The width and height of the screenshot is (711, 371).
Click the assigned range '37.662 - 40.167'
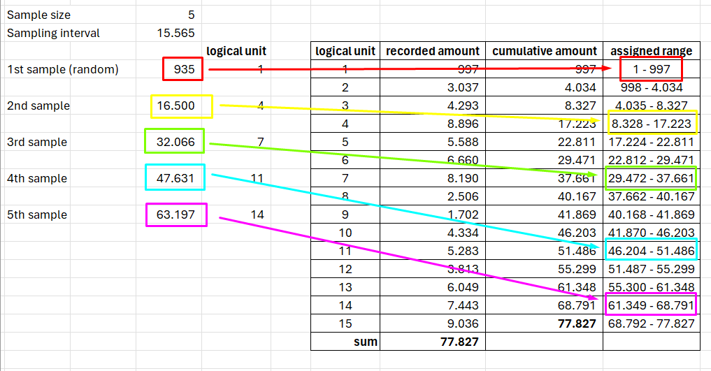click(x=652, y=196)
